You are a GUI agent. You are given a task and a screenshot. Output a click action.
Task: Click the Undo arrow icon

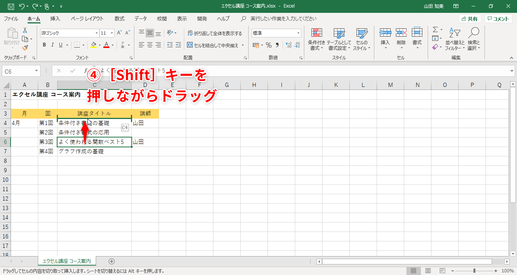point(21,6)
